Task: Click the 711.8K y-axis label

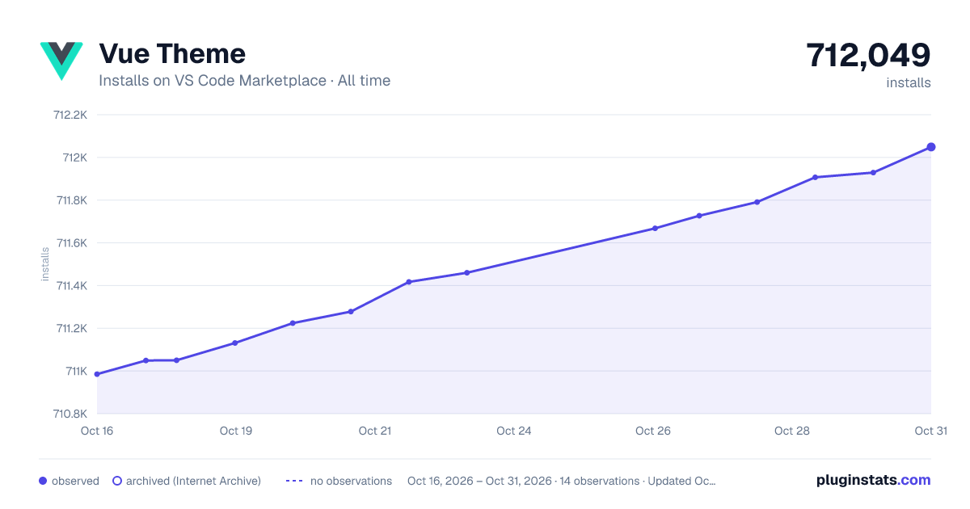Action: pyautogui.click(x=70, y=200)
